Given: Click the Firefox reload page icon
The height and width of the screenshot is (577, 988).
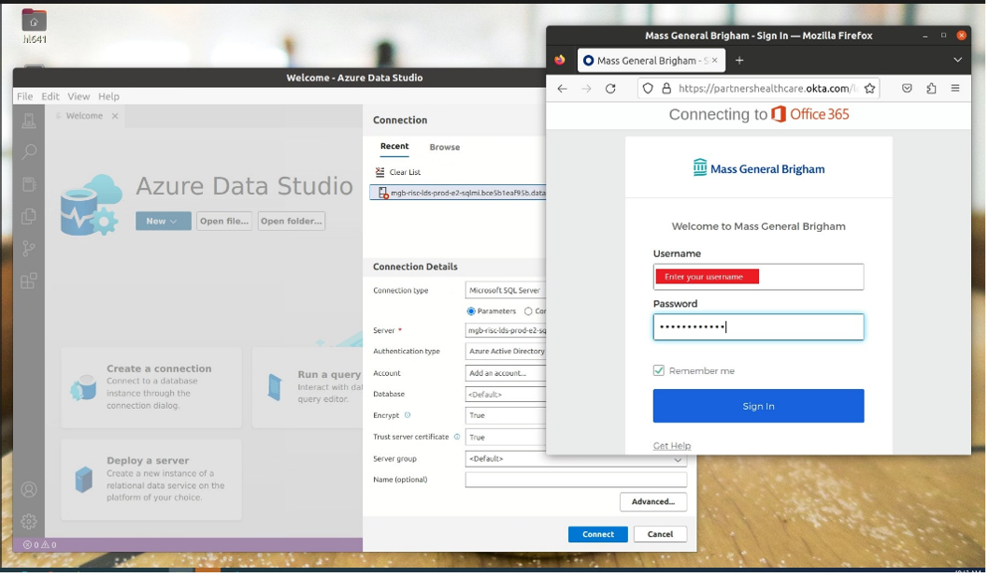Looking at the screenshot, I should [610, 89].
